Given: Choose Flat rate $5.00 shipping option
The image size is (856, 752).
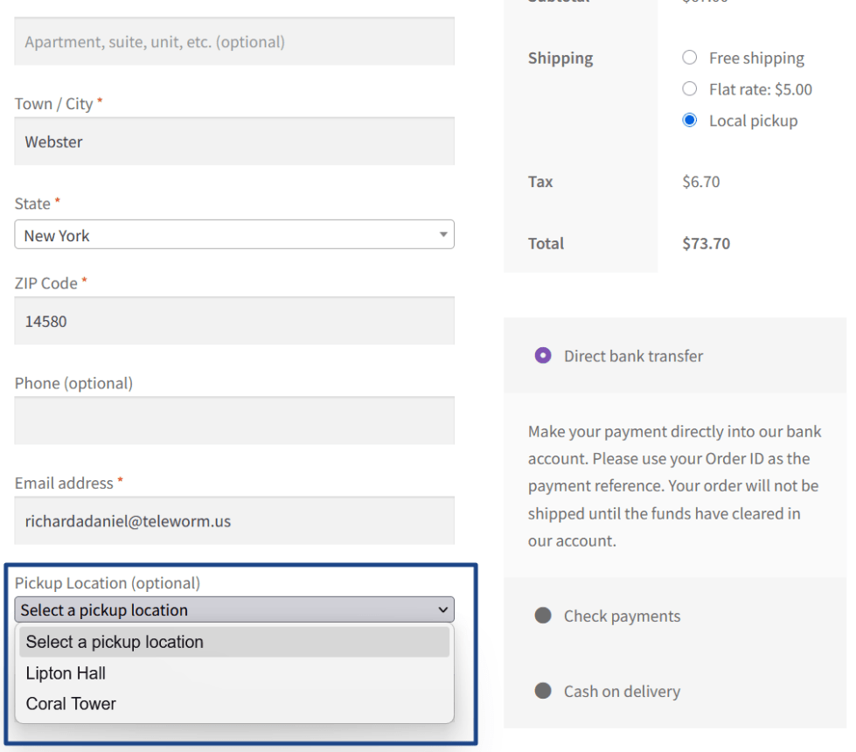Looking at the screenshot, I should [x=690, y=89].
